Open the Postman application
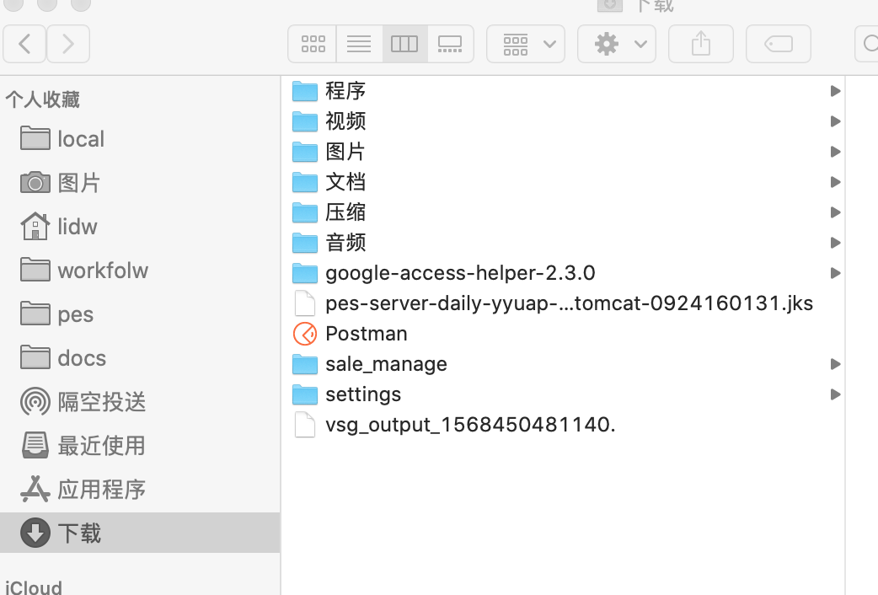878x595 pixels. pos(365,334)
